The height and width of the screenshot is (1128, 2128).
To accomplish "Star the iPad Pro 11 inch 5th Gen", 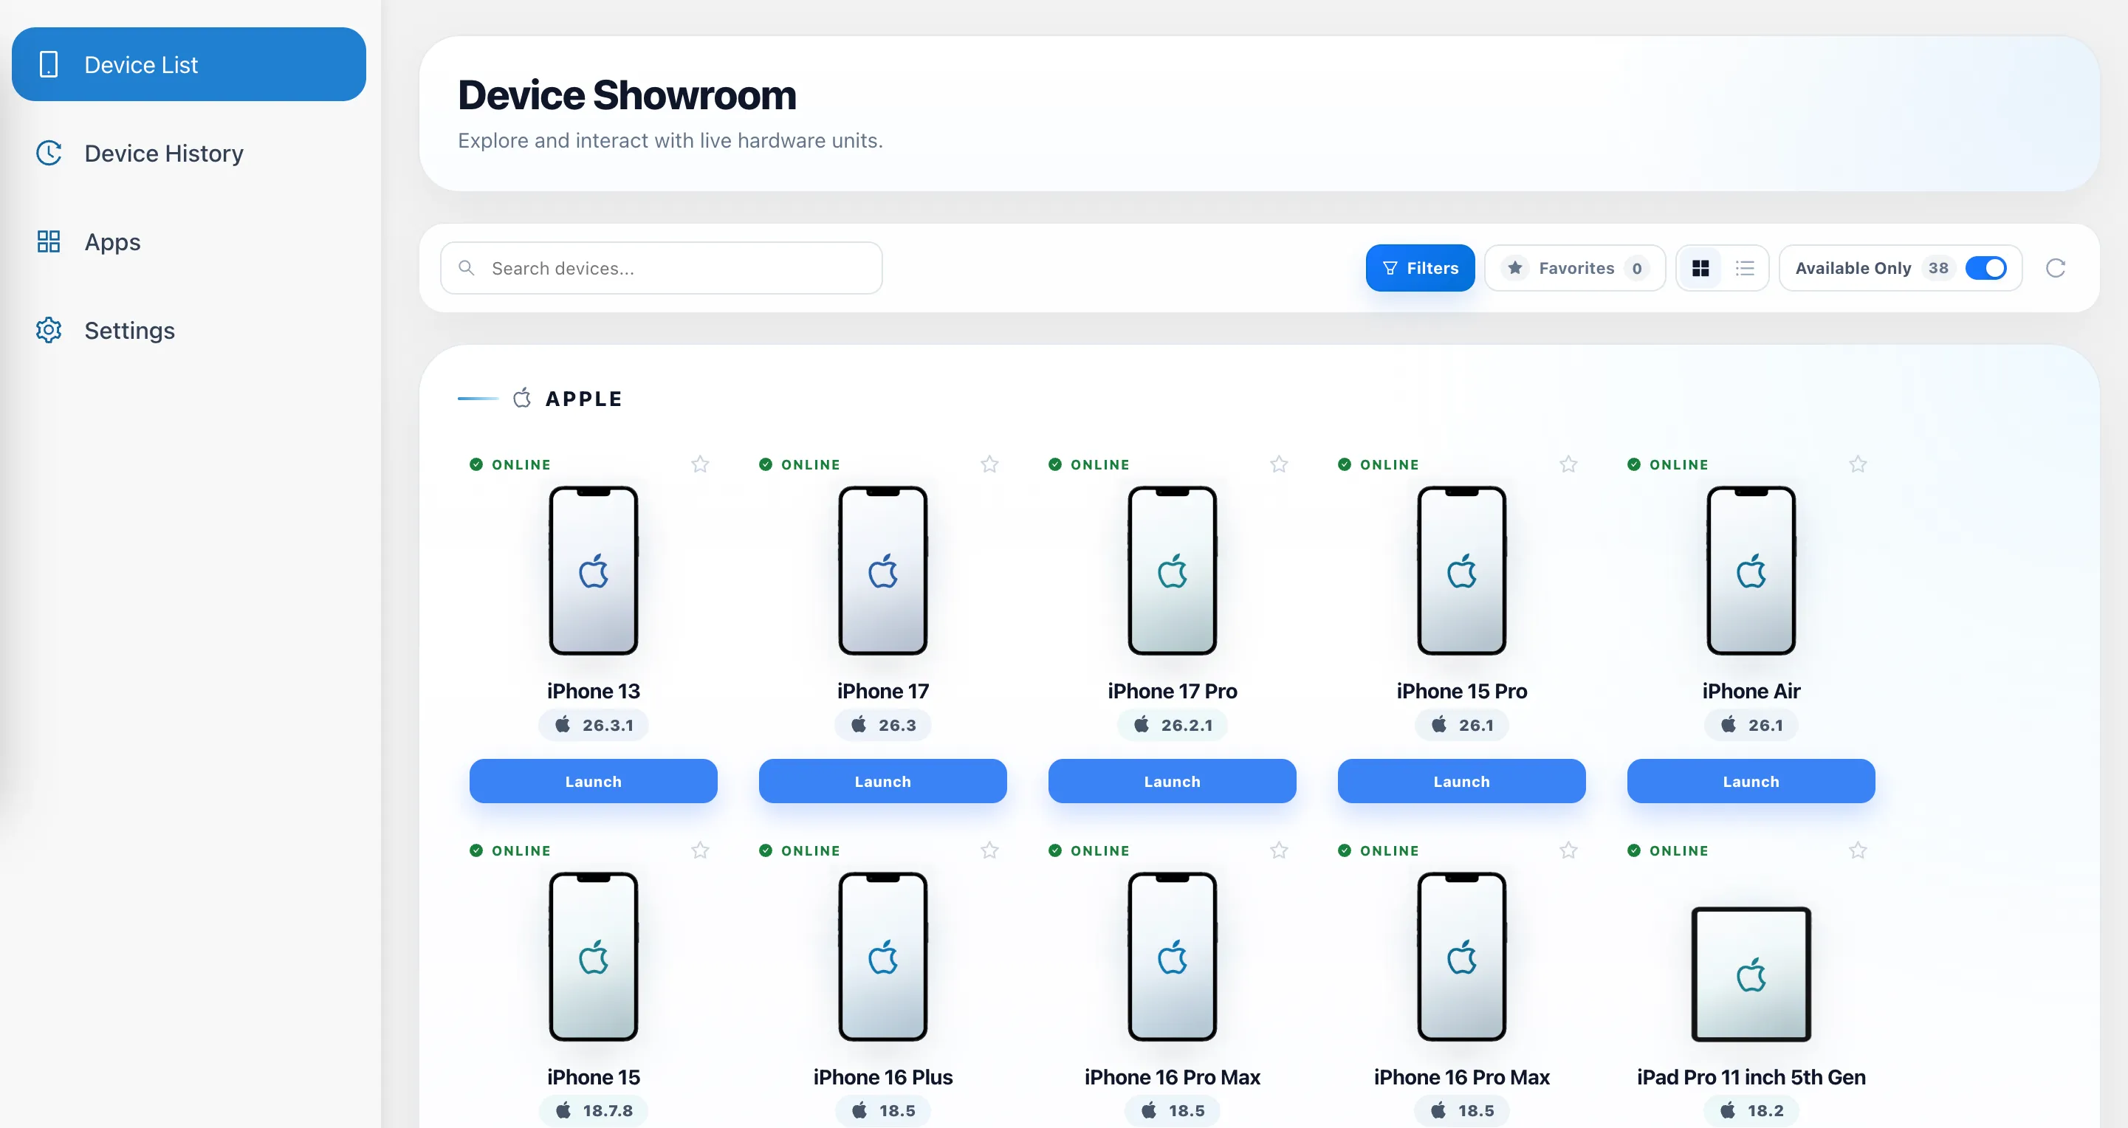I will coord(1858,850).
